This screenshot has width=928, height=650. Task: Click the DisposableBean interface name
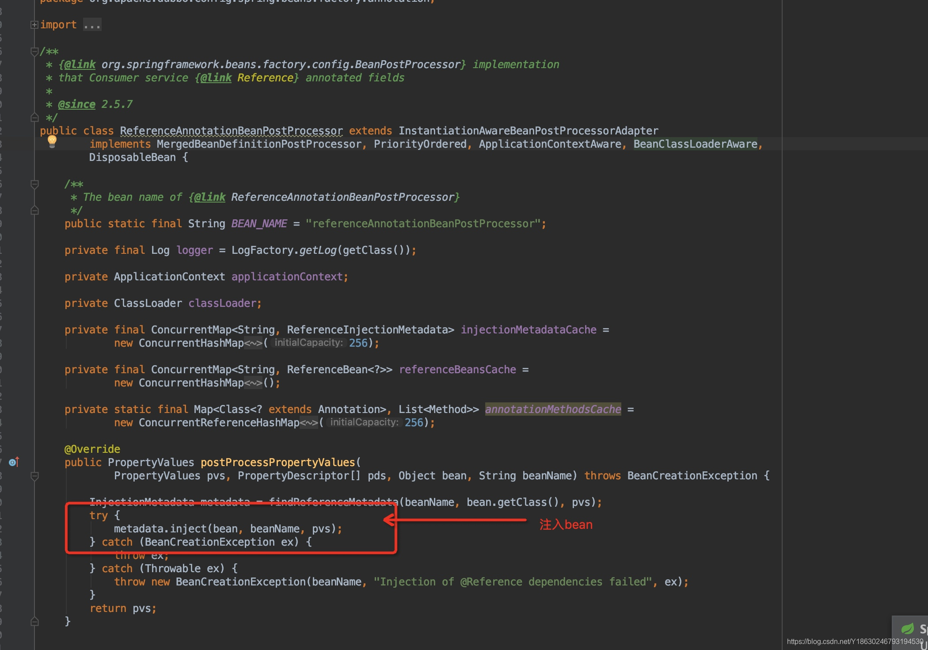click(x=133, y=157)
